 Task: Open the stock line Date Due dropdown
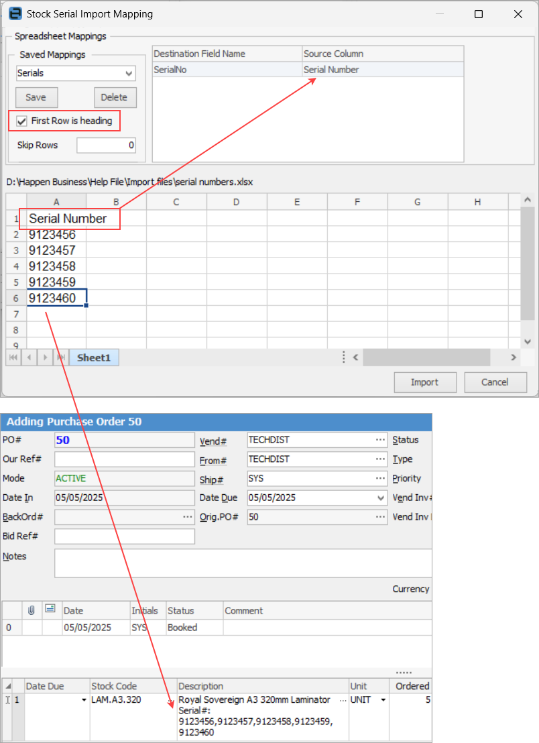click(84, 700)
